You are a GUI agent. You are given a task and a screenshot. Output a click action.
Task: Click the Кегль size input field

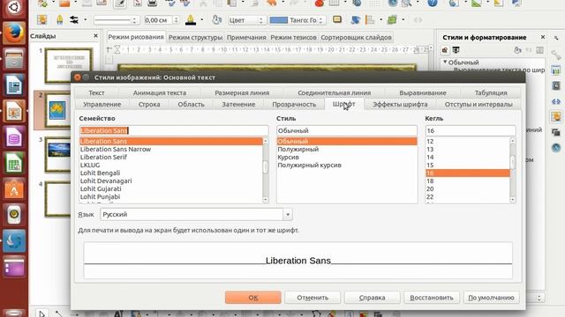(471, 130)
